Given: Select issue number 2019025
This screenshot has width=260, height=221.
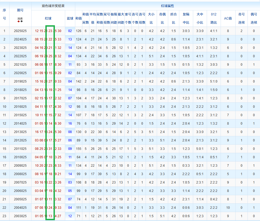Looking at the screenshot, I should [20, 81].
